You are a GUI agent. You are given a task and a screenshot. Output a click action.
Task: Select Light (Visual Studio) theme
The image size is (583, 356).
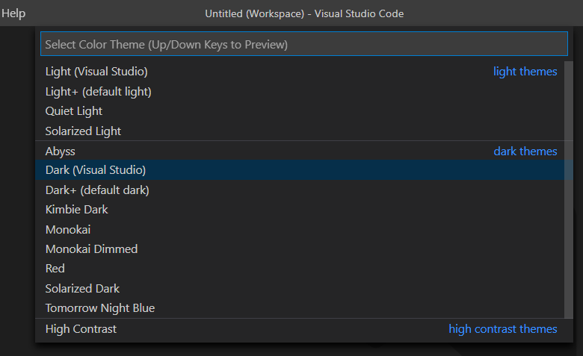[x=303, y=71]
